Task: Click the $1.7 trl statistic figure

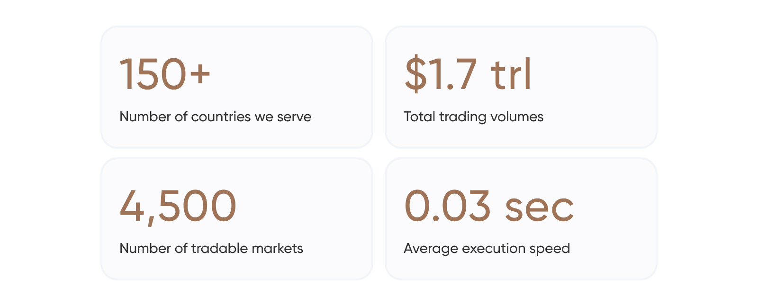Action: (x=468, y=74)
